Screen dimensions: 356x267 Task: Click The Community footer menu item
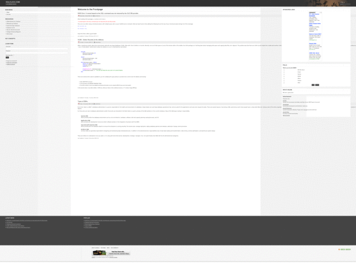[115, 248]
